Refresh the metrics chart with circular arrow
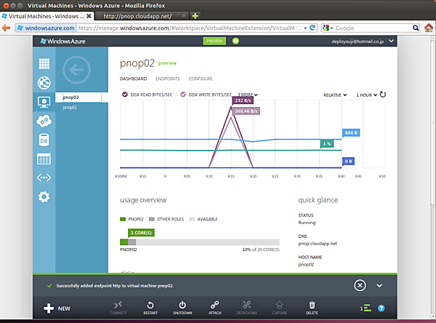Viewport: 436px width, 323px height. pyautogui.click(x=383, y=95)
